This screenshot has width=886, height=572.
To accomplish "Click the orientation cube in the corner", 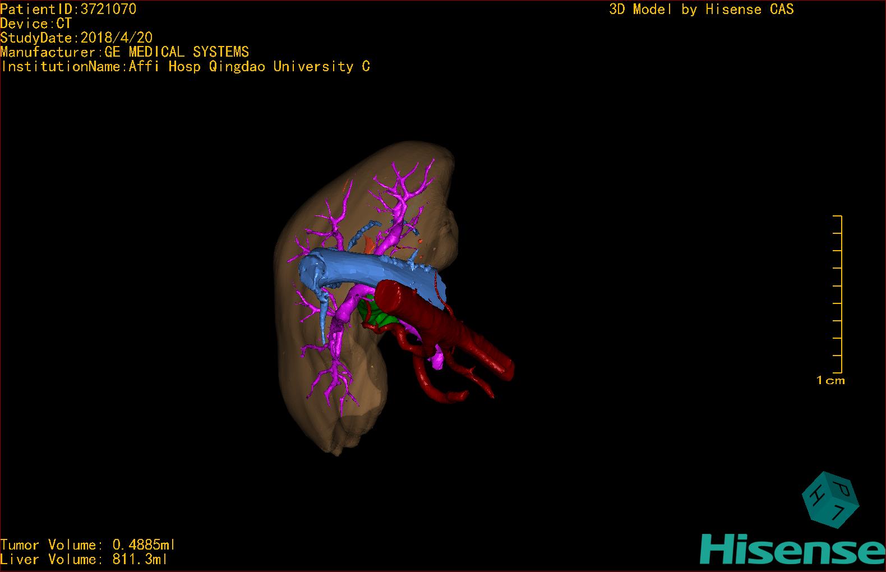I will point(830,500).
